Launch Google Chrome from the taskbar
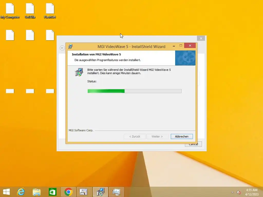This screenshot has height=197, width=263. pyautogui.click(x=68, y=192)
